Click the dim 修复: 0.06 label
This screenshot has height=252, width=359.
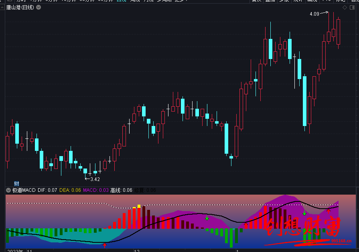click(145, 190)
